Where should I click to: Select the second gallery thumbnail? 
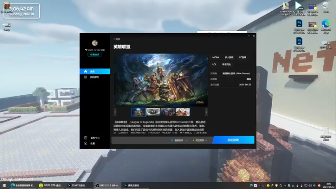click(153, 112)
